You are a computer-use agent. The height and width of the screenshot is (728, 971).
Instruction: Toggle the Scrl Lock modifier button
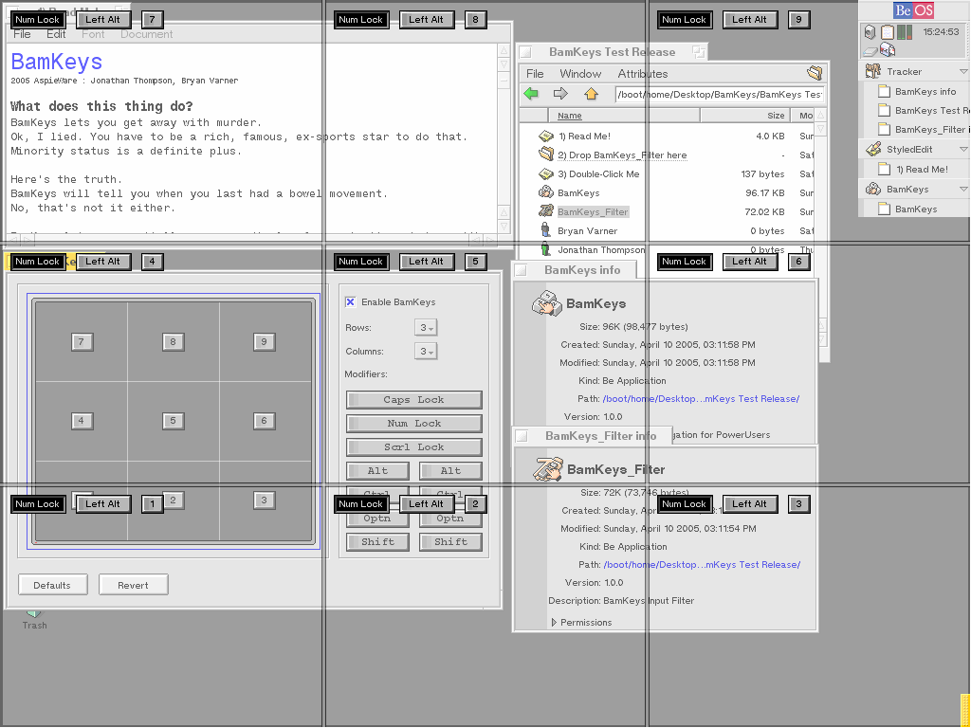(413, 447)
